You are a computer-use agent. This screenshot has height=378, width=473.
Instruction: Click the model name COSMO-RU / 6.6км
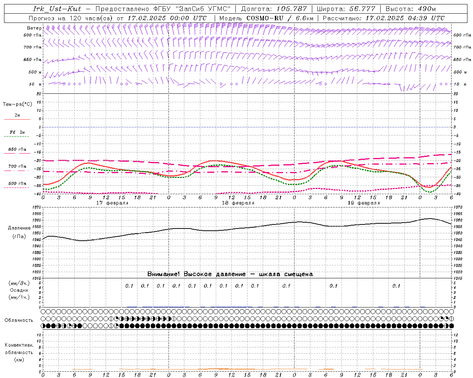tap(280, 18)
